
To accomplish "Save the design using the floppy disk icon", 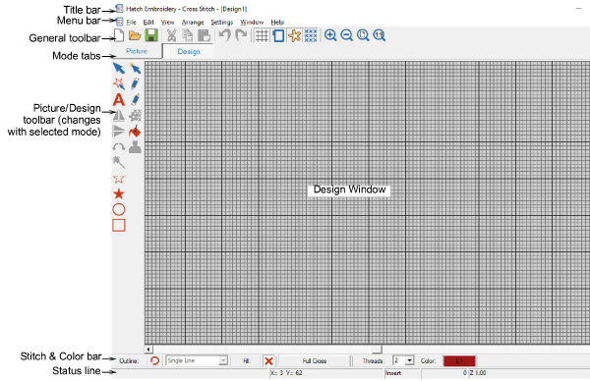I will 151,35.
